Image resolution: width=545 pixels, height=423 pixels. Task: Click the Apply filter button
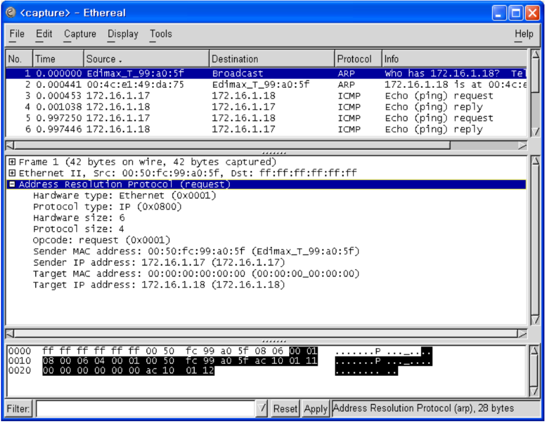point(316,408)
